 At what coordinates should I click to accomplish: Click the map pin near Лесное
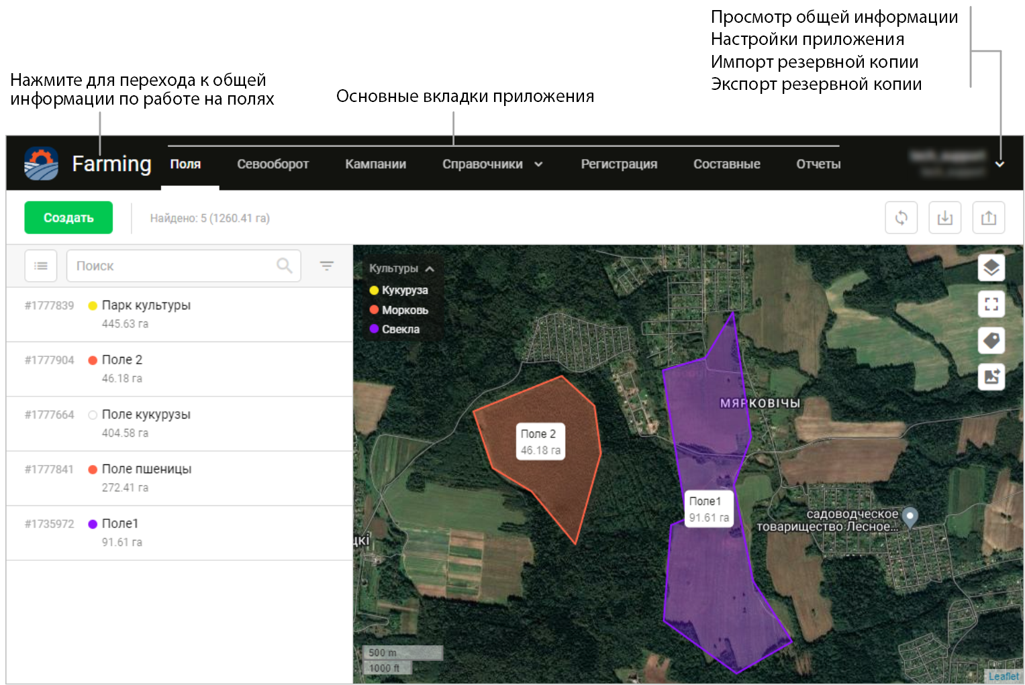click(910, 517)
